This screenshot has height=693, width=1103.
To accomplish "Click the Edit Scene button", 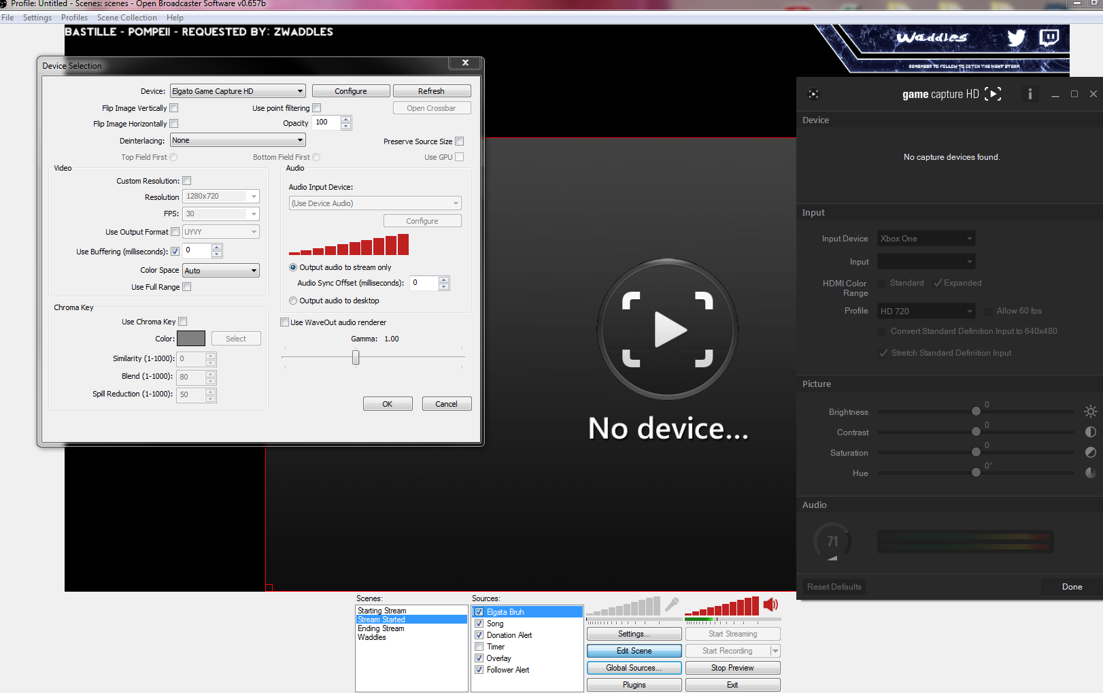I will point(634,651).
